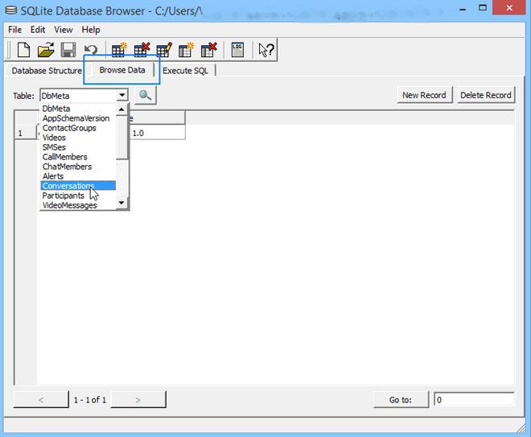The height and width of the screenshot is (437, 531).
Task: Click the Delete Table toolbar icon
Action: [142, 50]
